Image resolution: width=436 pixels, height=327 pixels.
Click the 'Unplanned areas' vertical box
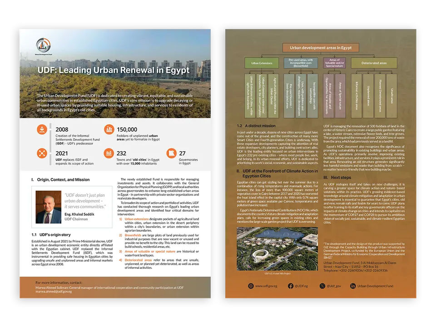(x=368, y=96)
